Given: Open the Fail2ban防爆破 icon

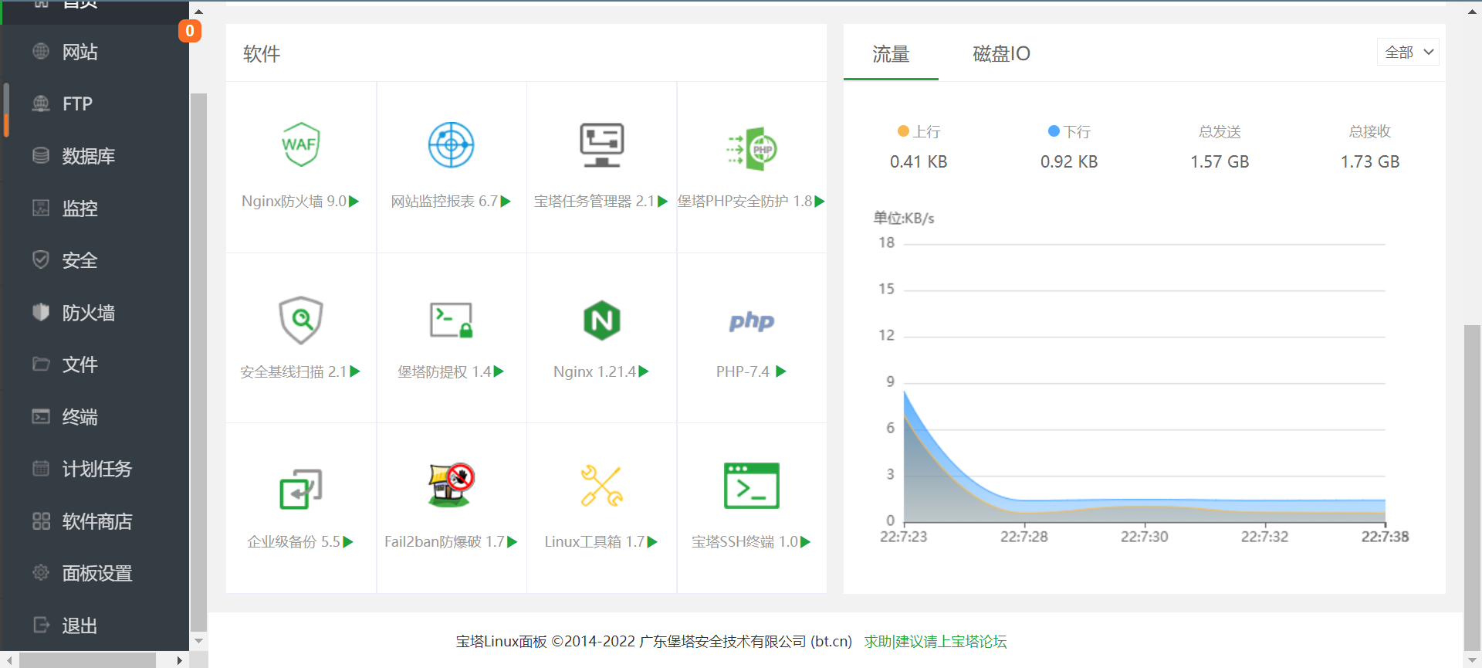Looking at the screenshot, I should 451,485.
